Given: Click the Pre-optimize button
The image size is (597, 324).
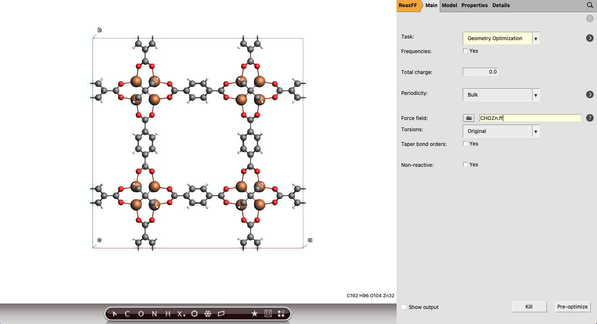Looking at the screenshot, I should [x=572, y=306].
